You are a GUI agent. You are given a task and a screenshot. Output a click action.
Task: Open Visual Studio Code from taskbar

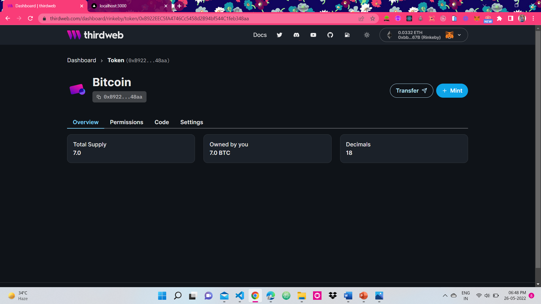click(240, 296)
